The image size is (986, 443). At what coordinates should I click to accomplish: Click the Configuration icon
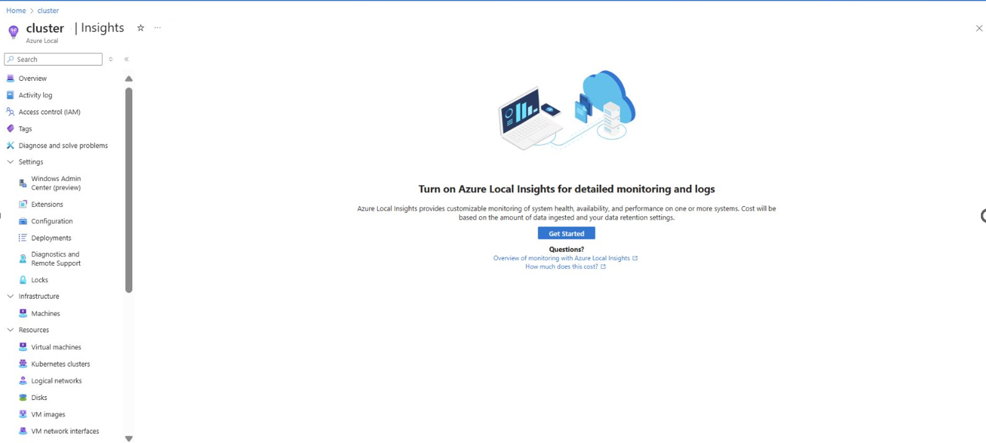click(23, 221)
